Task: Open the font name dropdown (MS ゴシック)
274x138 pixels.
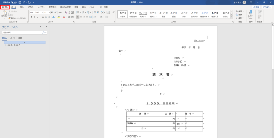Action: 43,13
